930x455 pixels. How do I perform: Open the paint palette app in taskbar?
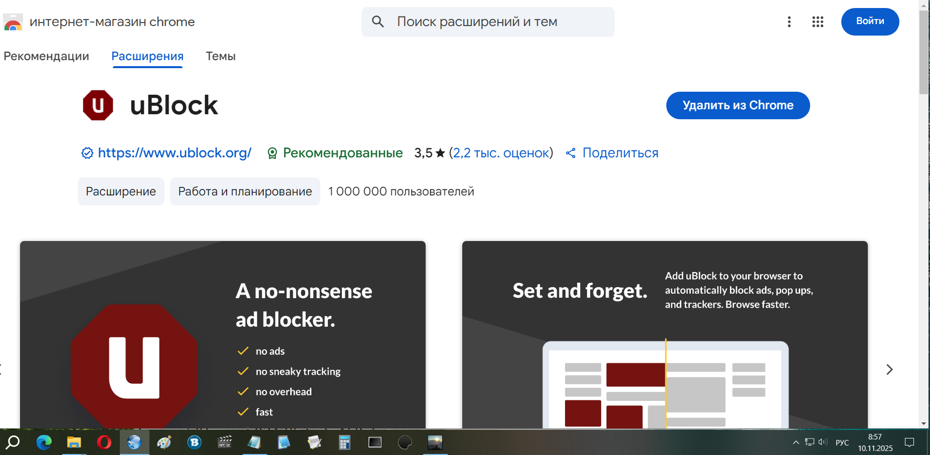coord(164,442)
